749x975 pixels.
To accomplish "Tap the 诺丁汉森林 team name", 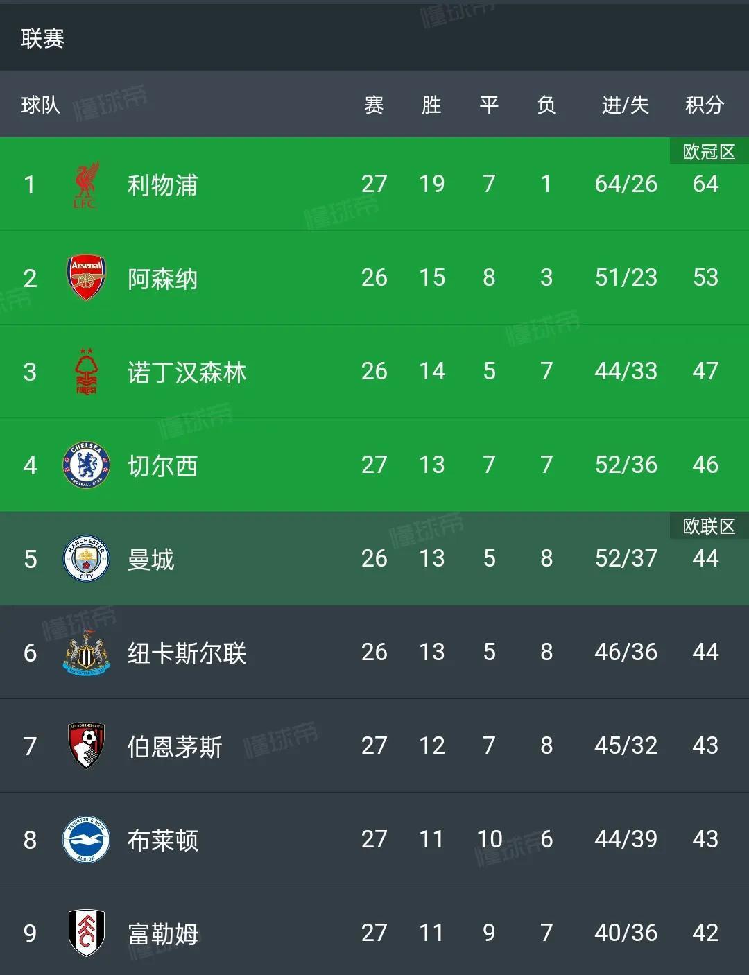I will [187, 372].
